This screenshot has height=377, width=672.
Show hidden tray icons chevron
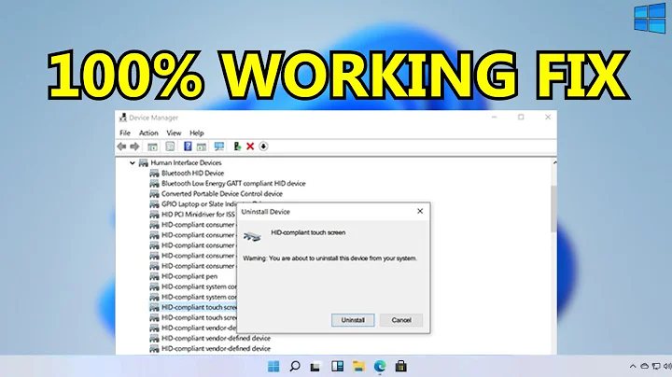[x=633, y=367]
